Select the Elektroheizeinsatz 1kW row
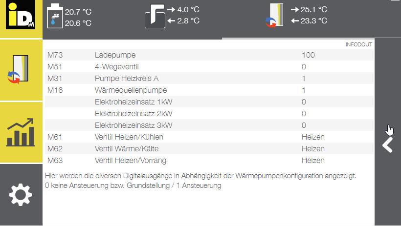 (x=209, y=102)
